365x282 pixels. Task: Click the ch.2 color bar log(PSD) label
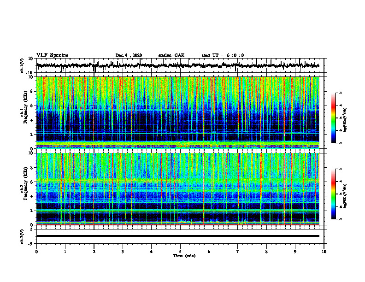tap(345, 196)
